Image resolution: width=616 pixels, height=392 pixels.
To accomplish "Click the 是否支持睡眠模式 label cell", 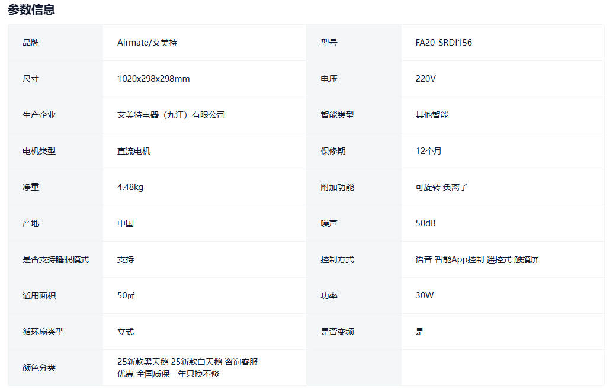I will pos(56,259).
